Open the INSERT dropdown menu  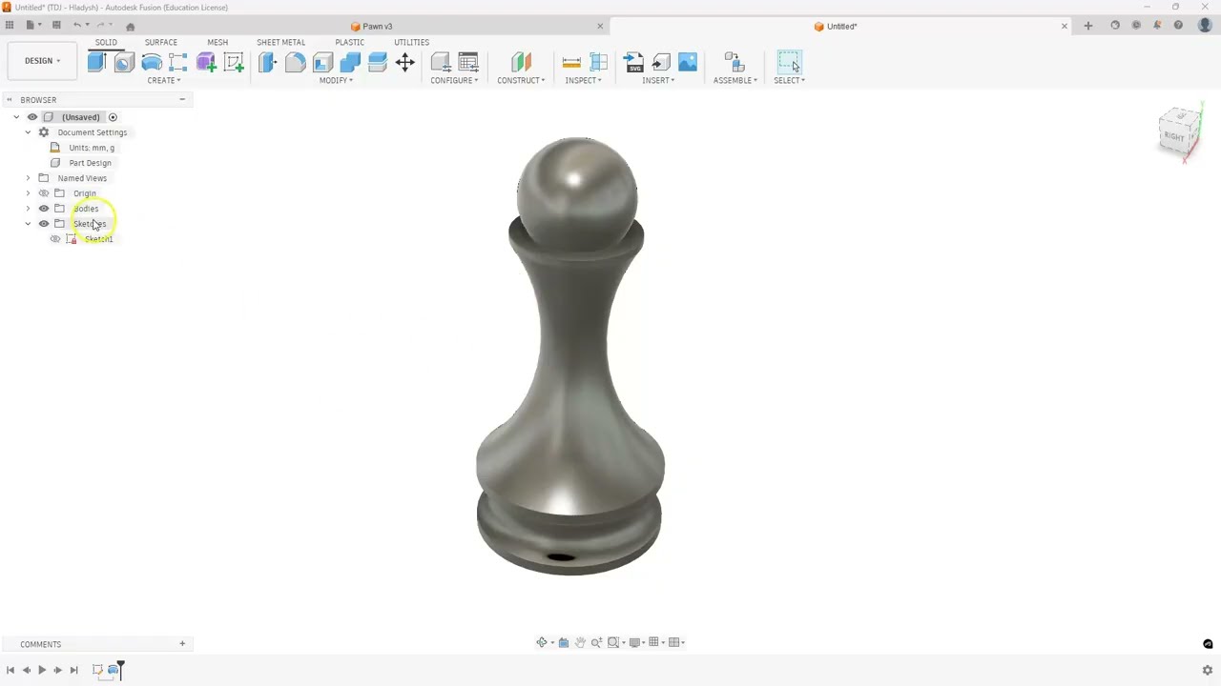point(658,80)
